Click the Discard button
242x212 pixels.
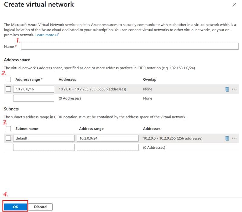point(40,207)
